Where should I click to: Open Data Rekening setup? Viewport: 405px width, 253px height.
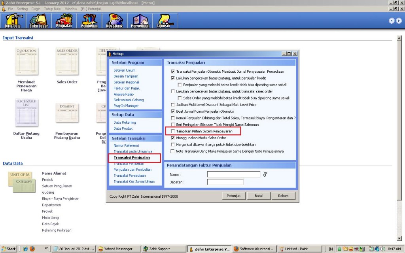(x=125, y=123)
